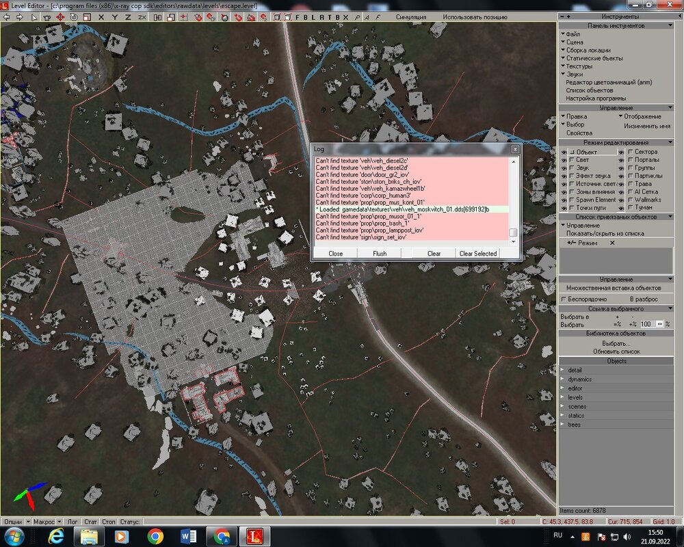Open the Опции menu in status bar
684x547 pixels.
point(14,521)
